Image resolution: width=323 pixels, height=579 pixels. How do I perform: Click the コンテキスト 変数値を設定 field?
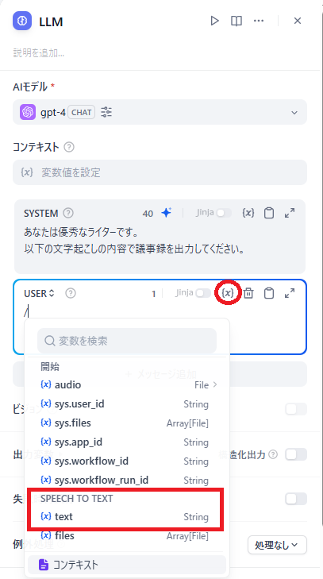160,172
